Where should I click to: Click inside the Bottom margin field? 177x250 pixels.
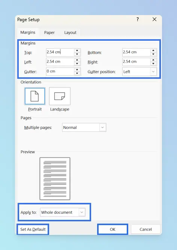pos(136,52)
